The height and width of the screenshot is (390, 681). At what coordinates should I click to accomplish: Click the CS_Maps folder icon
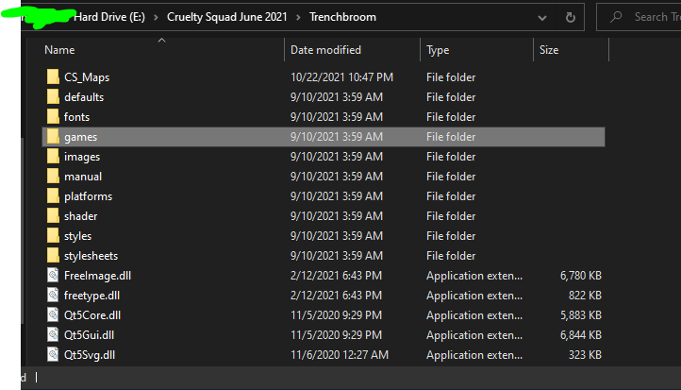click(53, 77)
